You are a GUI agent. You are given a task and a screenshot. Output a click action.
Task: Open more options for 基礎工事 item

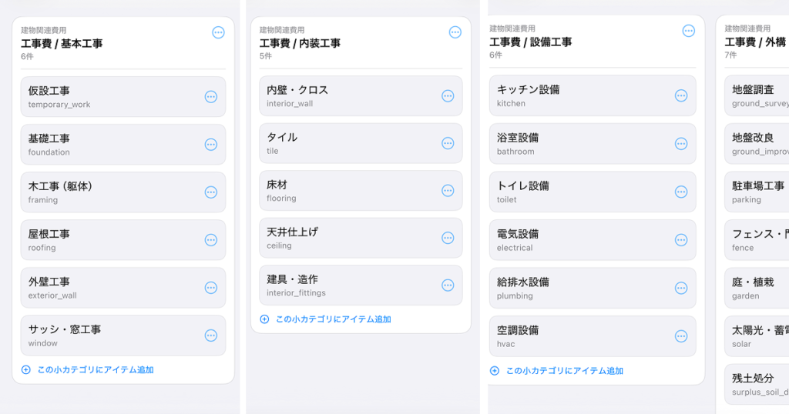tap(210, 145)
